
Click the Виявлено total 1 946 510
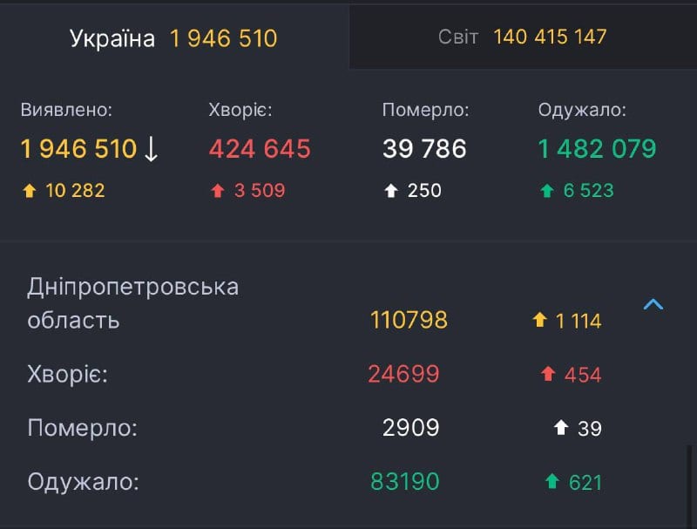click(x=78, y=149)
